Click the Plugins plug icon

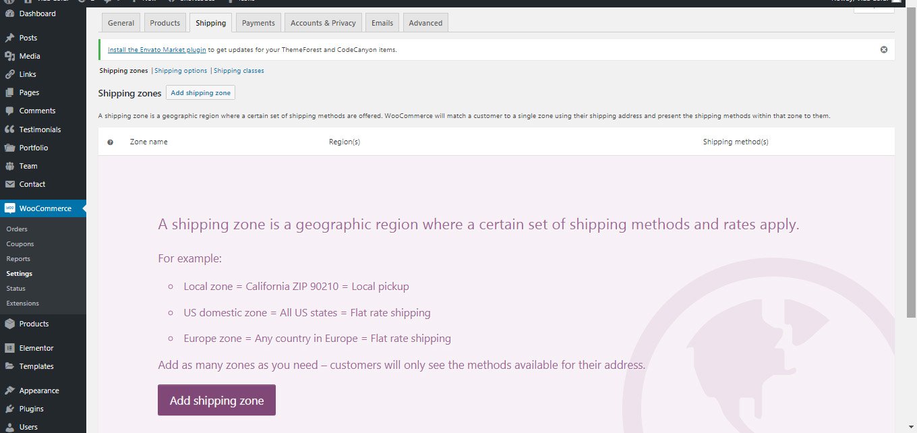pyautogui.click(x=9, y=409)
